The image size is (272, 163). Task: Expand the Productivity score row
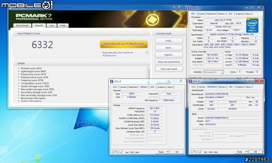[19, 74]
